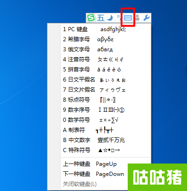Click the green Sogou S logo icon
Image resolution: width=187 pixels, height=191 pixels.
tap(91, 18)
